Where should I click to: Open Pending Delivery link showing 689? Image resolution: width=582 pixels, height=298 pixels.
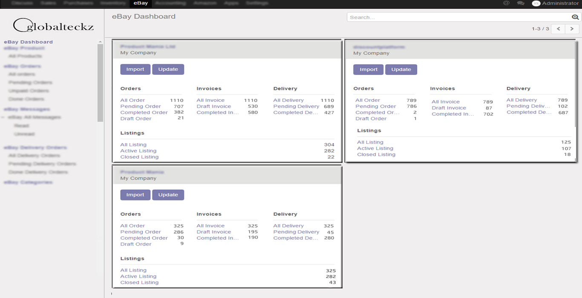[296, 106]
